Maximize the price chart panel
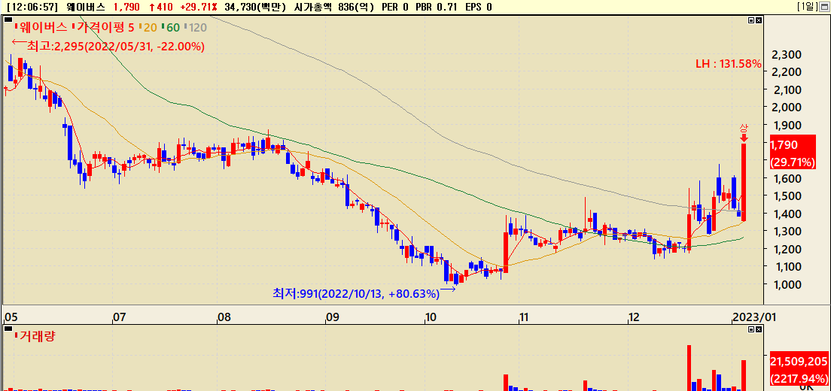Viewport: 831px width, 391px height. 751,20
